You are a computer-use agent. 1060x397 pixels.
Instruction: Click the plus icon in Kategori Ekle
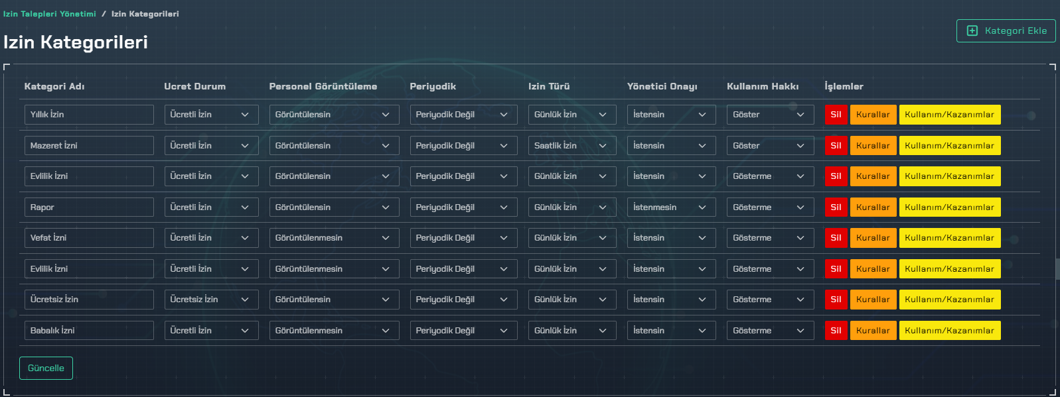click(x=972, y=30)
